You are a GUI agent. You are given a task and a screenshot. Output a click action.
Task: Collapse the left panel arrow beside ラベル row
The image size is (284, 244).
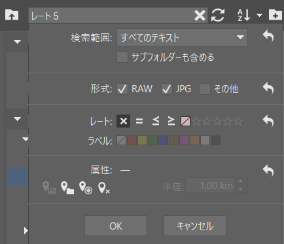26,139
